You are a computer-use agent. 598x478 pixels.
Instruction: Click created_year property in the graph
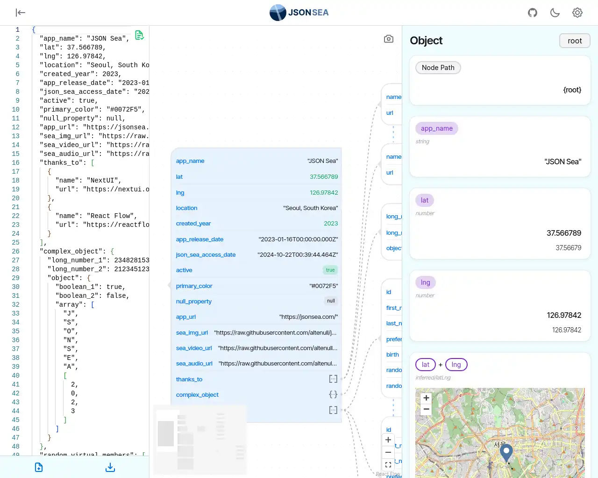[256, 224]
